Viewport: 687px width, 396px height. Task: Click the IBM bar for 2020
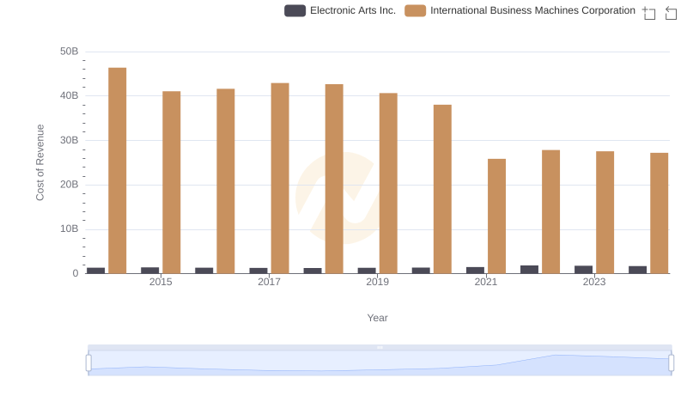click(x=442, y=189)
